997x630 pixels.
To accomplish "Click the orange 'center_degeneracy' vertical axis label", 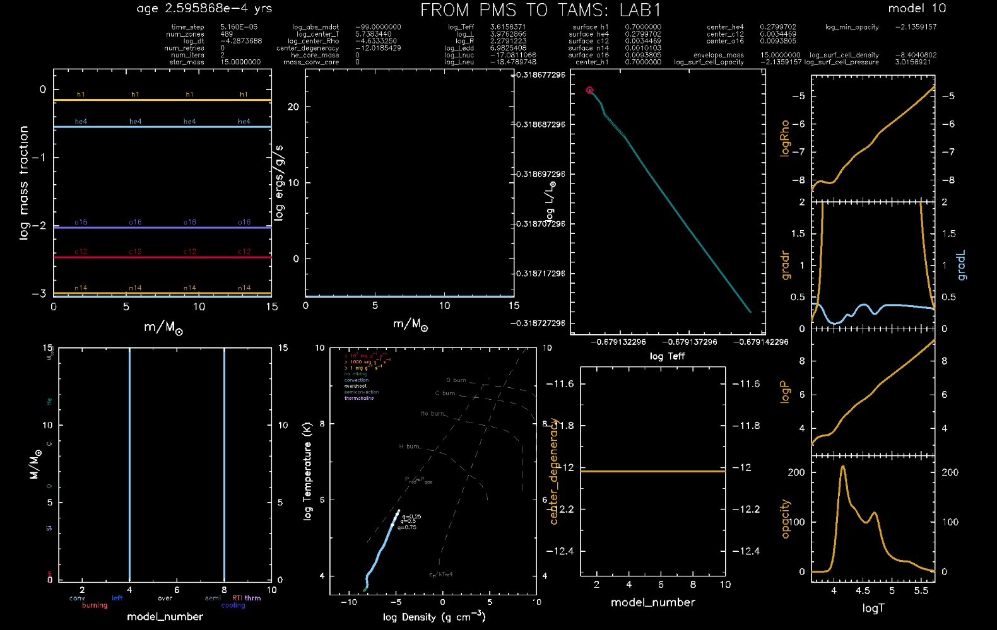I will coord(553,471).
